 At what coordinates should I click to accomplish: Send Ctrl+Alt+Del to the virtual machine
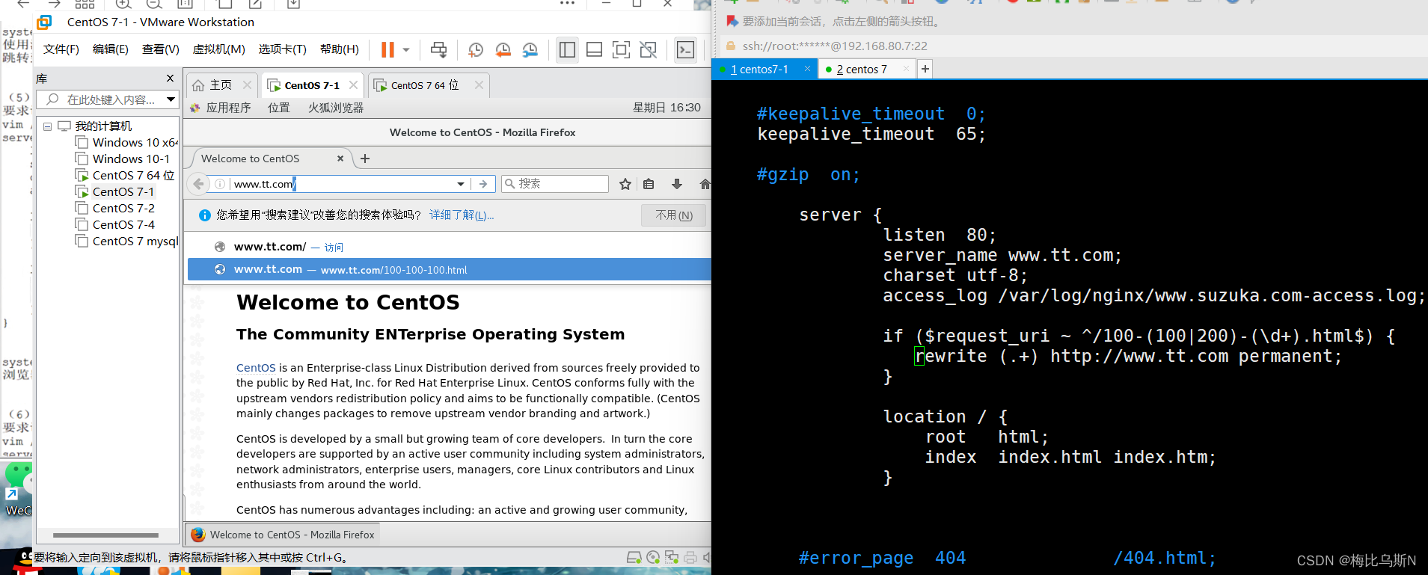439,50
